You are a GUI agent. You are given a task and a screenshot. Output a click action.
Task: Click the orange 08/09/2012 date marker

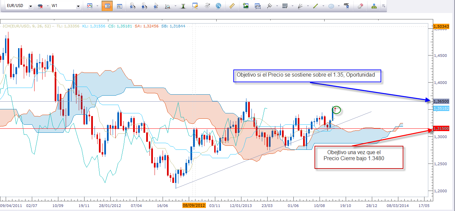(x=193, y=205)
